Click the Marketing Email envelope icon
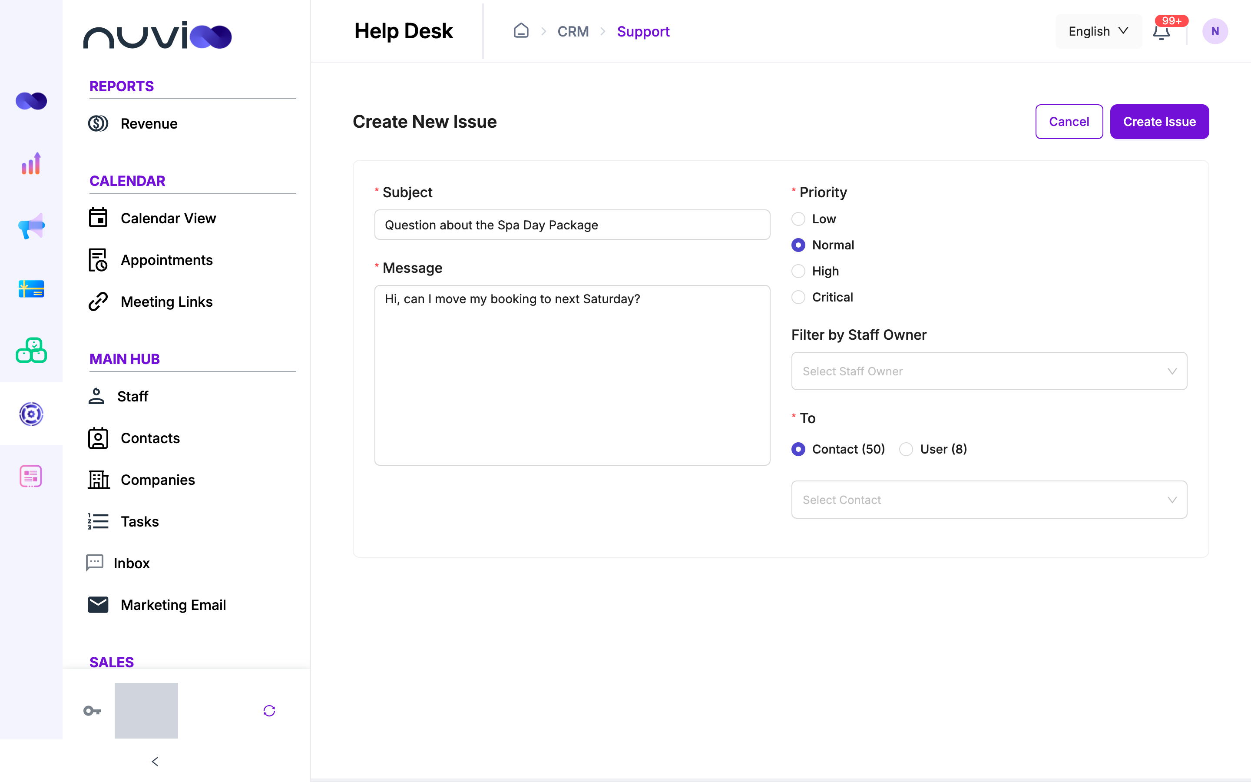Image resolution: width=1251 pixels, height=782 pixels. [98, 605]
